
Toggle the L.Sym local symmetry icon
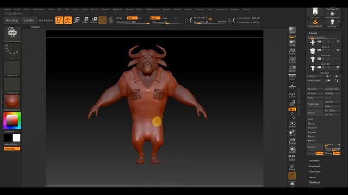tap(292, 95)
